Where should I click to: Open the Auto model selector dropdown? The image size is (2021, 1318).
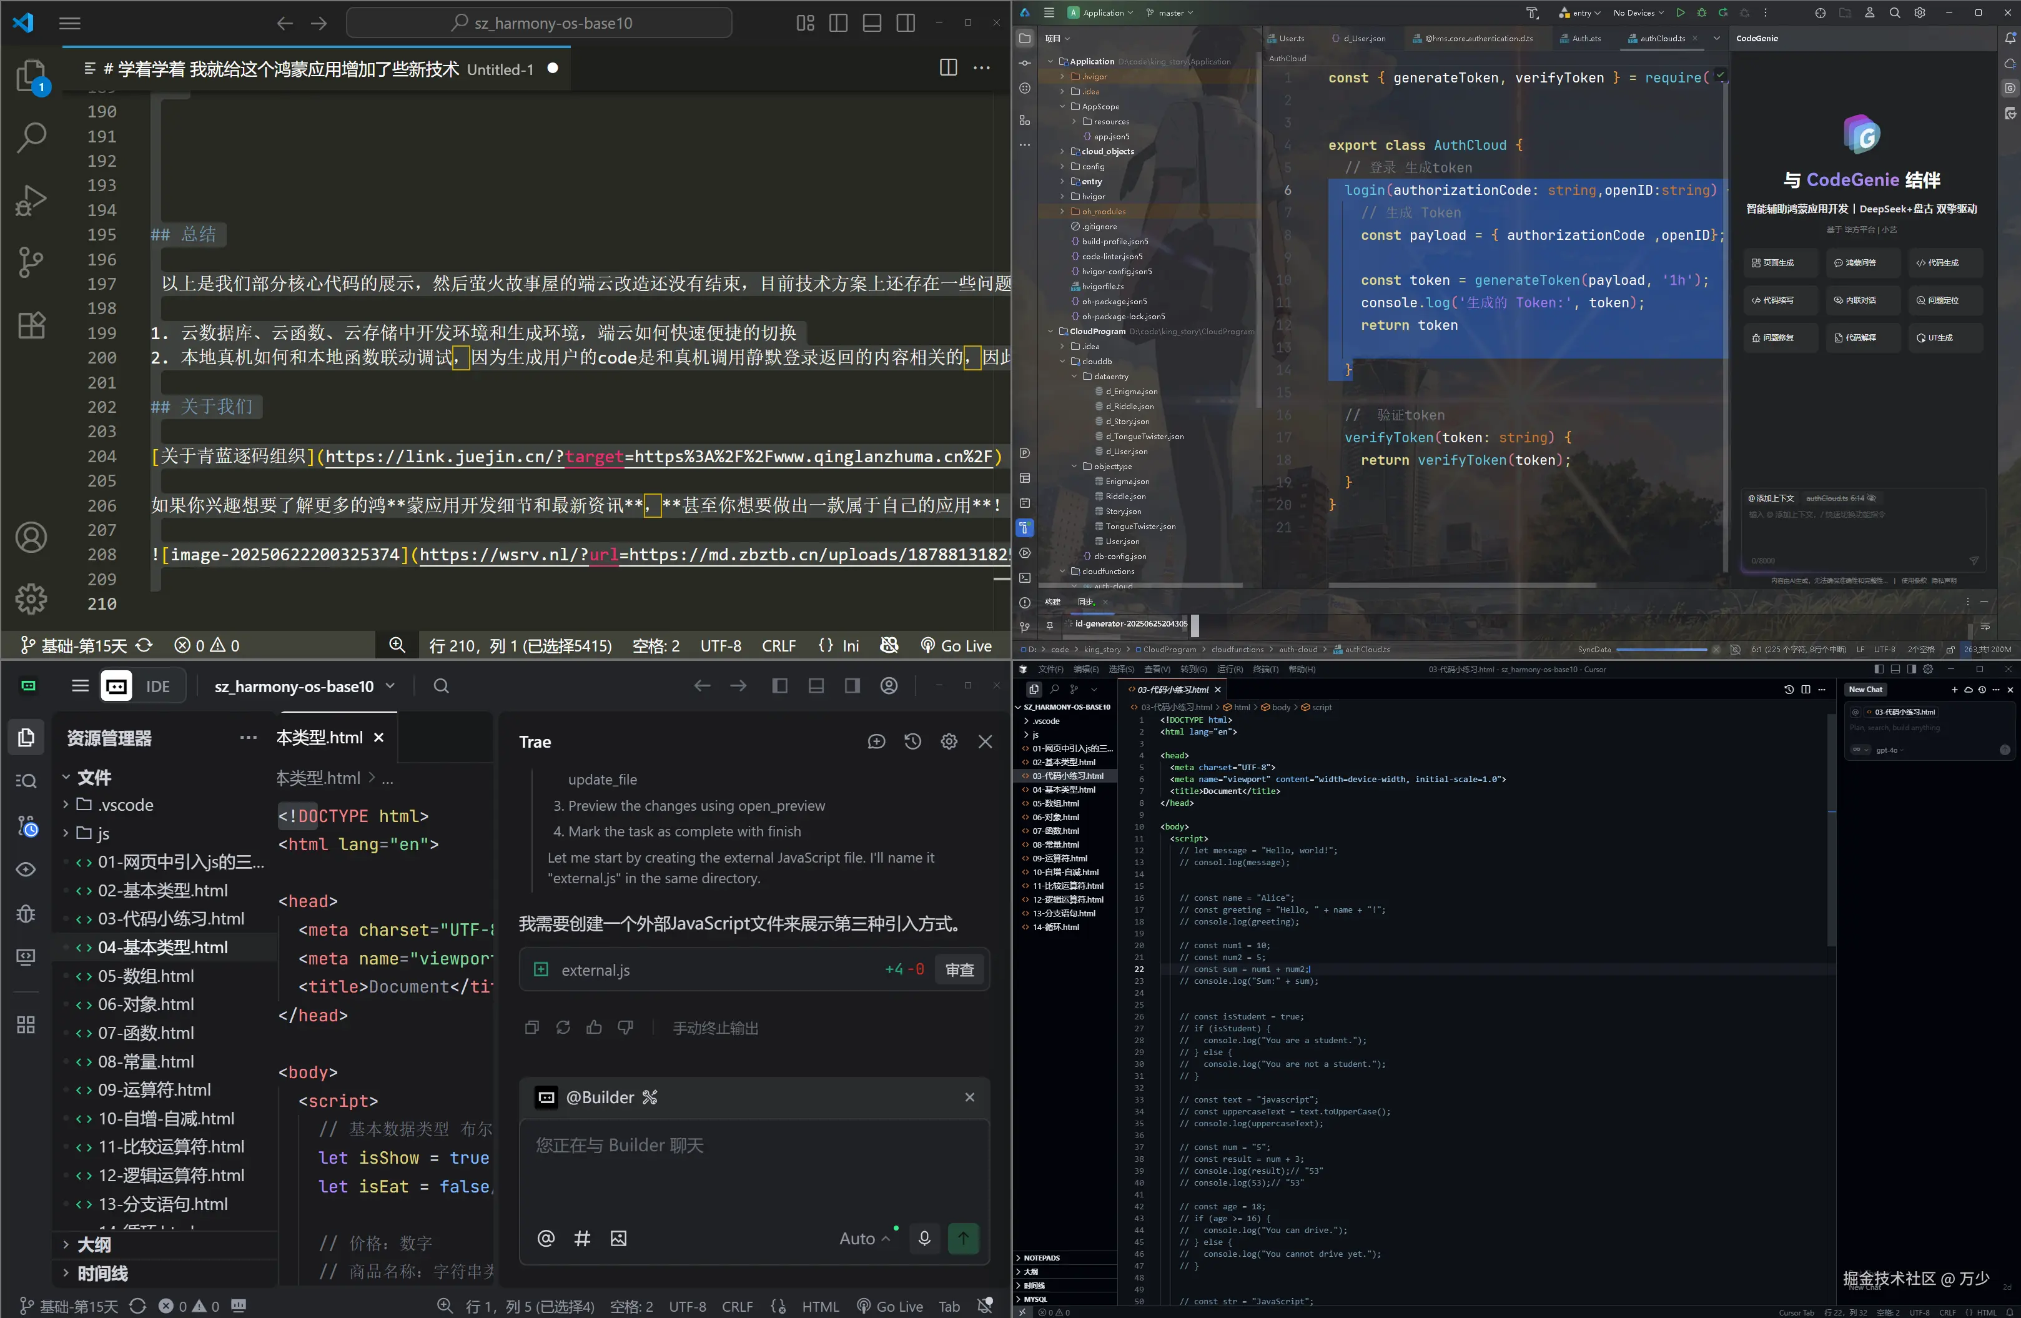click(x=864, y=1238)
